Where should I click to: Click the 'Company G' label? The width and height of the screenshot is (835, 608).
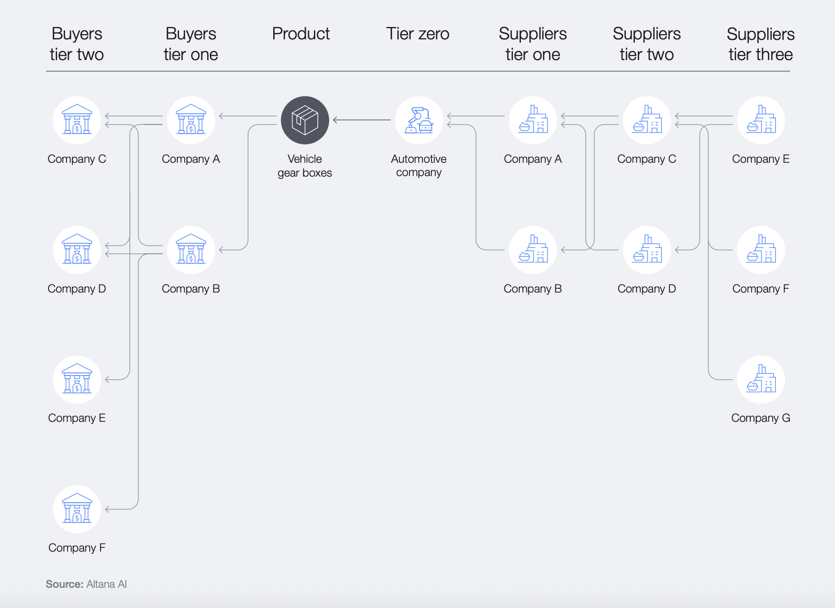[760, 418]
